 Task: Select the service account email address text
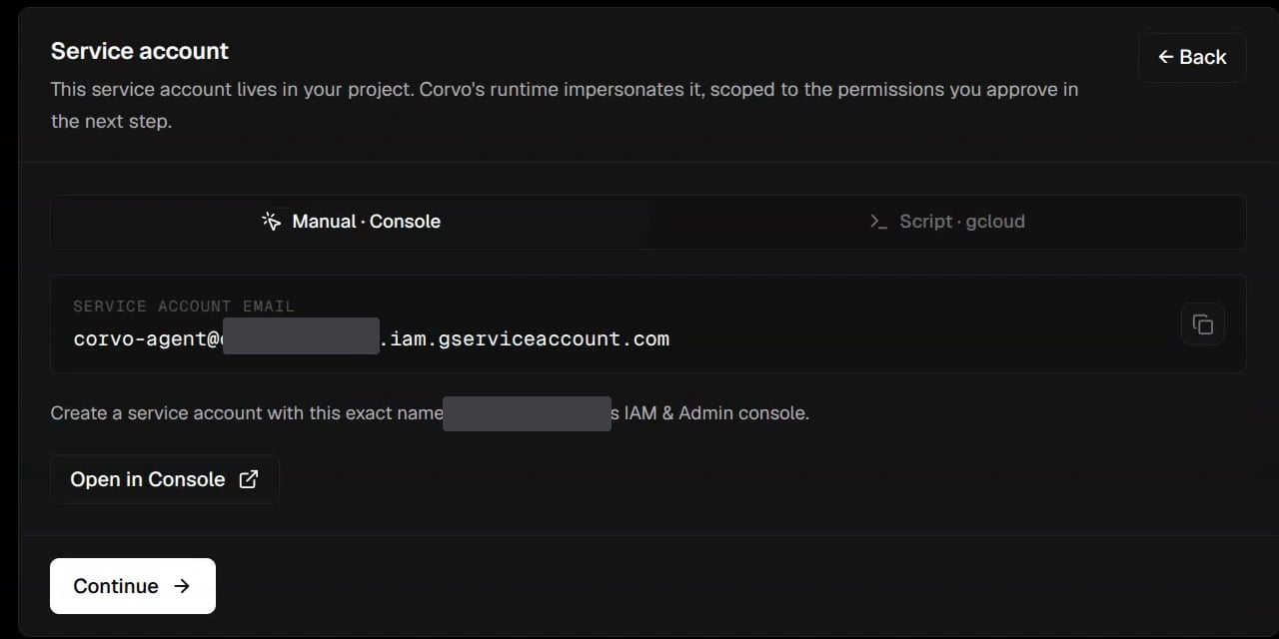click(372, 338)
